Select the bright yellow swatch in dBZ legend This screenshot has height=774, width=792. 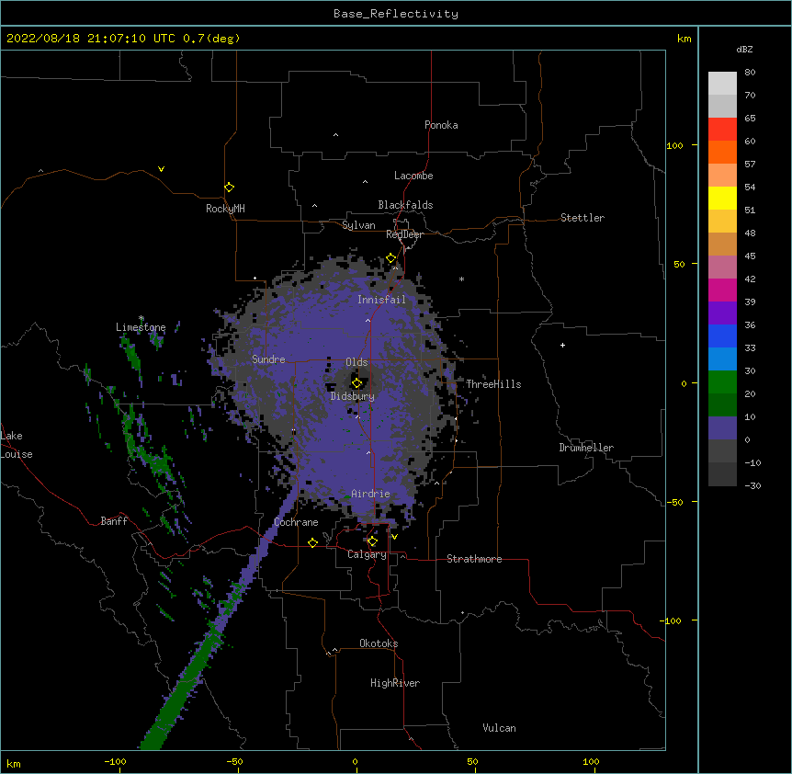pyautogui.click(x=722, y=198)
